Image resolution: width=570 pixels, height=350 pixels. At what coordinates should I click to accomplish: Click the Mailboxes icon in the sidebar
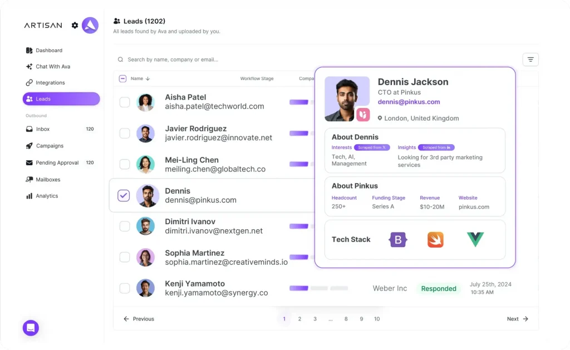29,179
